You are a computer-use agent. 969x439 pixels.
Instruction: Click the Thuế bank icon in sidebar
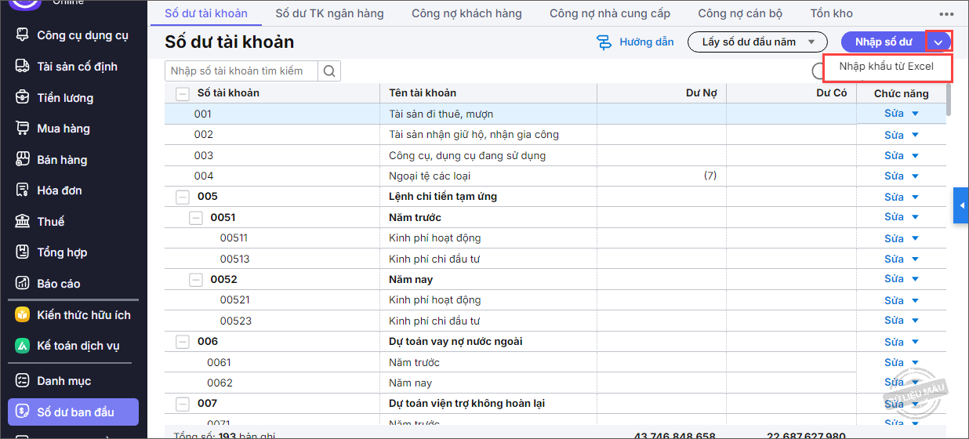(x=23, y=222)
